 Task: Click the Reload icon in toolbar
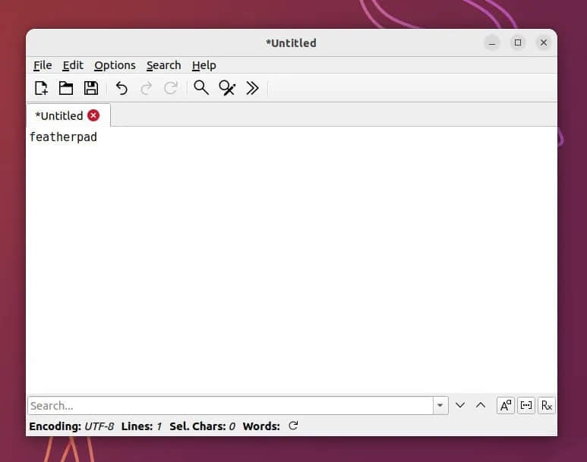point(171,88)
